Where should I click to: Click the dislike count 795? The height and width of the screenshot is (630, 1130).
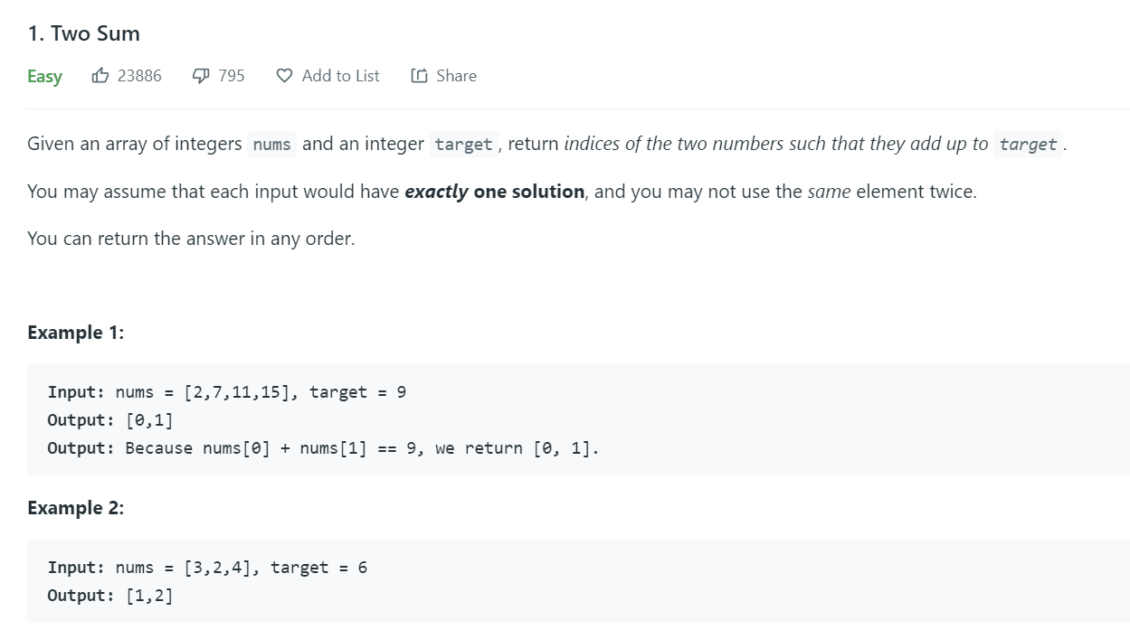232,76
